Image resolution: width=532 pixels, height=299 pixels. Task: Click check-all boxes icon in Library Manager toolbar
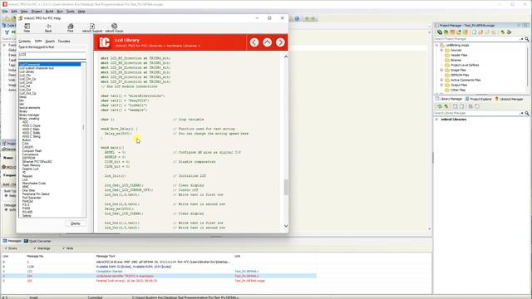tap(455, 106)
